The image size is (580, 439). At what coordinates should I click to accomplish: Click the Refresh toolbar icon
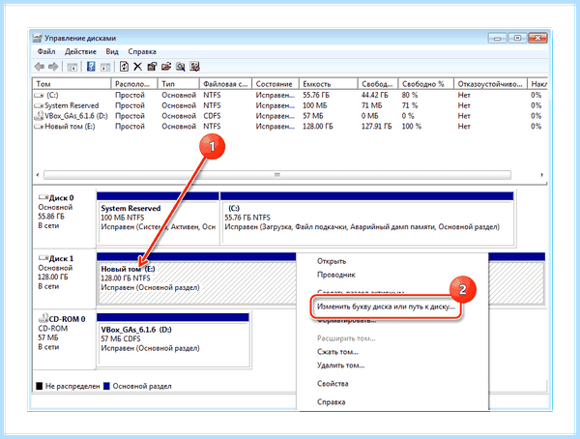click(124, 67)
